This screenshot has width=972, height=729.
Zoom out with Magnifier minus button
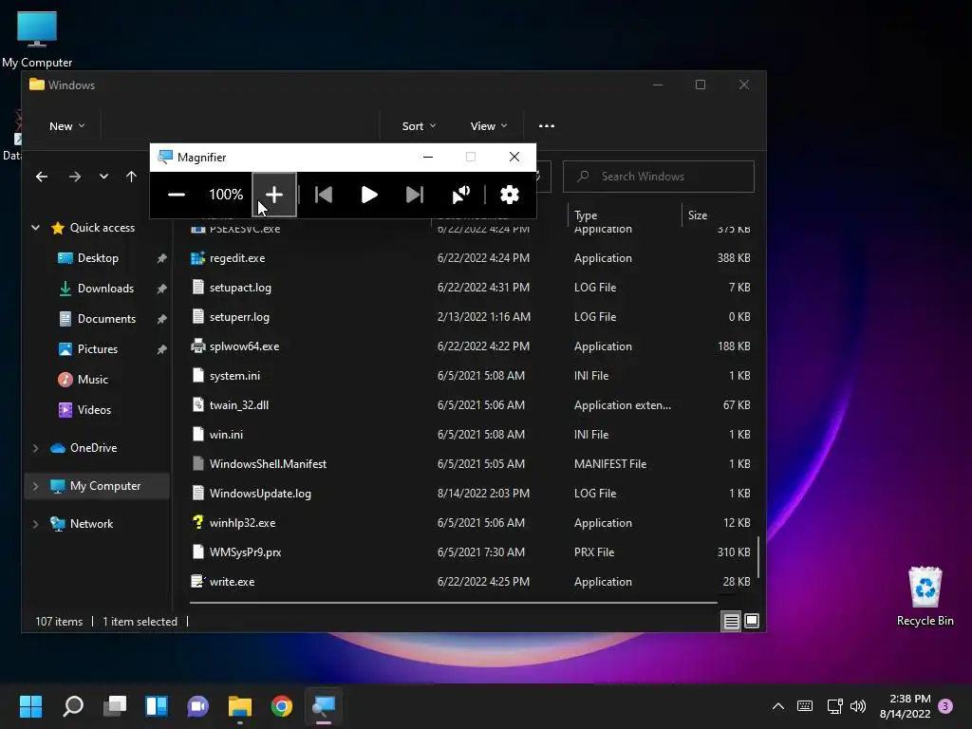[176, 195]
